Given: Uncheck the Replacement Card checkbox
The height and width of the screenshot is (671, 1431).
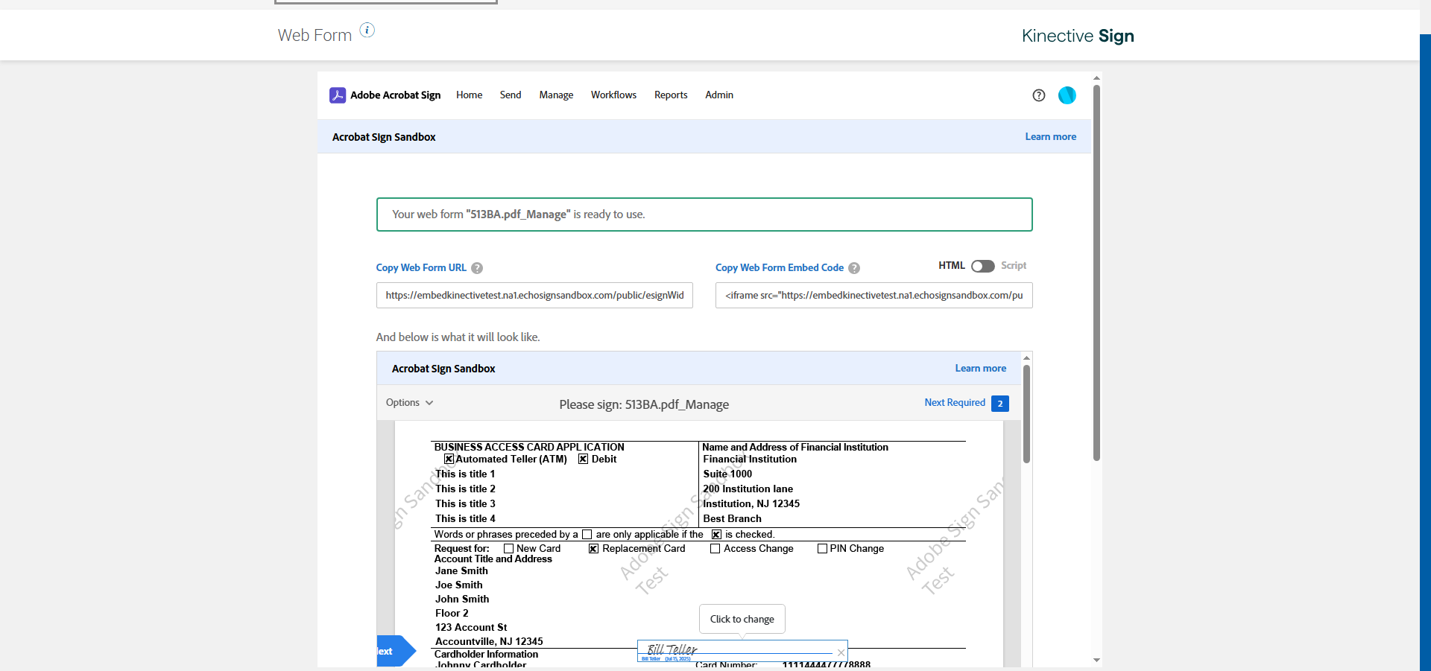Looking at the screenshot, I should tap(593, 549).
